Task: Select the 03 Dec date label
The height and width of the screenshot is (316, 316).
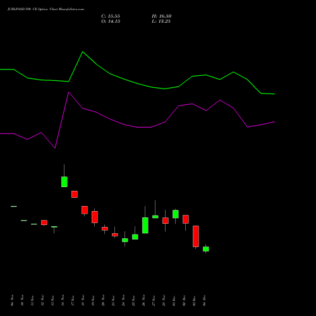Action: coord(194,300)
